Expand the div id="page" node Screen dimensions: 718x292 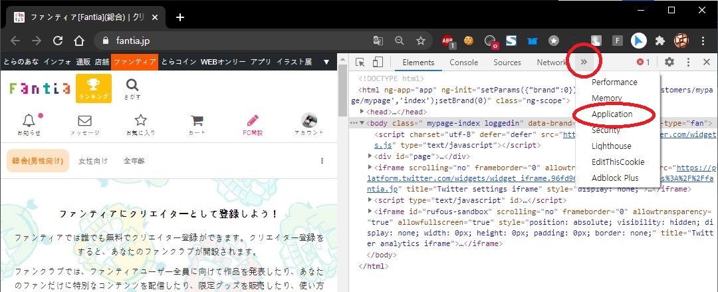[x=370, y=156]
